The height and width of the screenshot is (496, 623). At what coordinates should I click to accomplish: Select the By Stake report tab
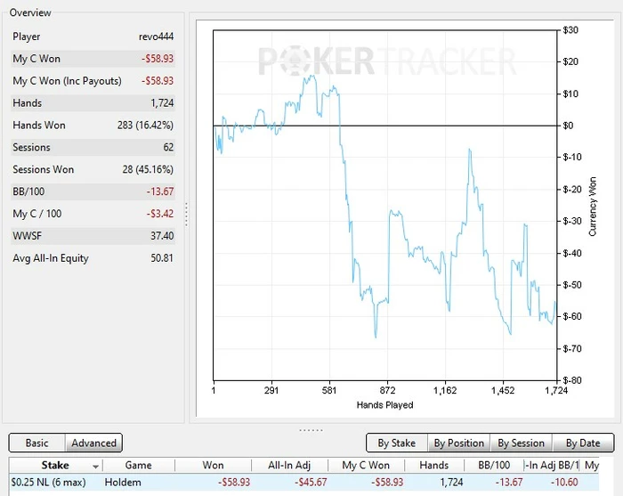[x=397, y=443]
